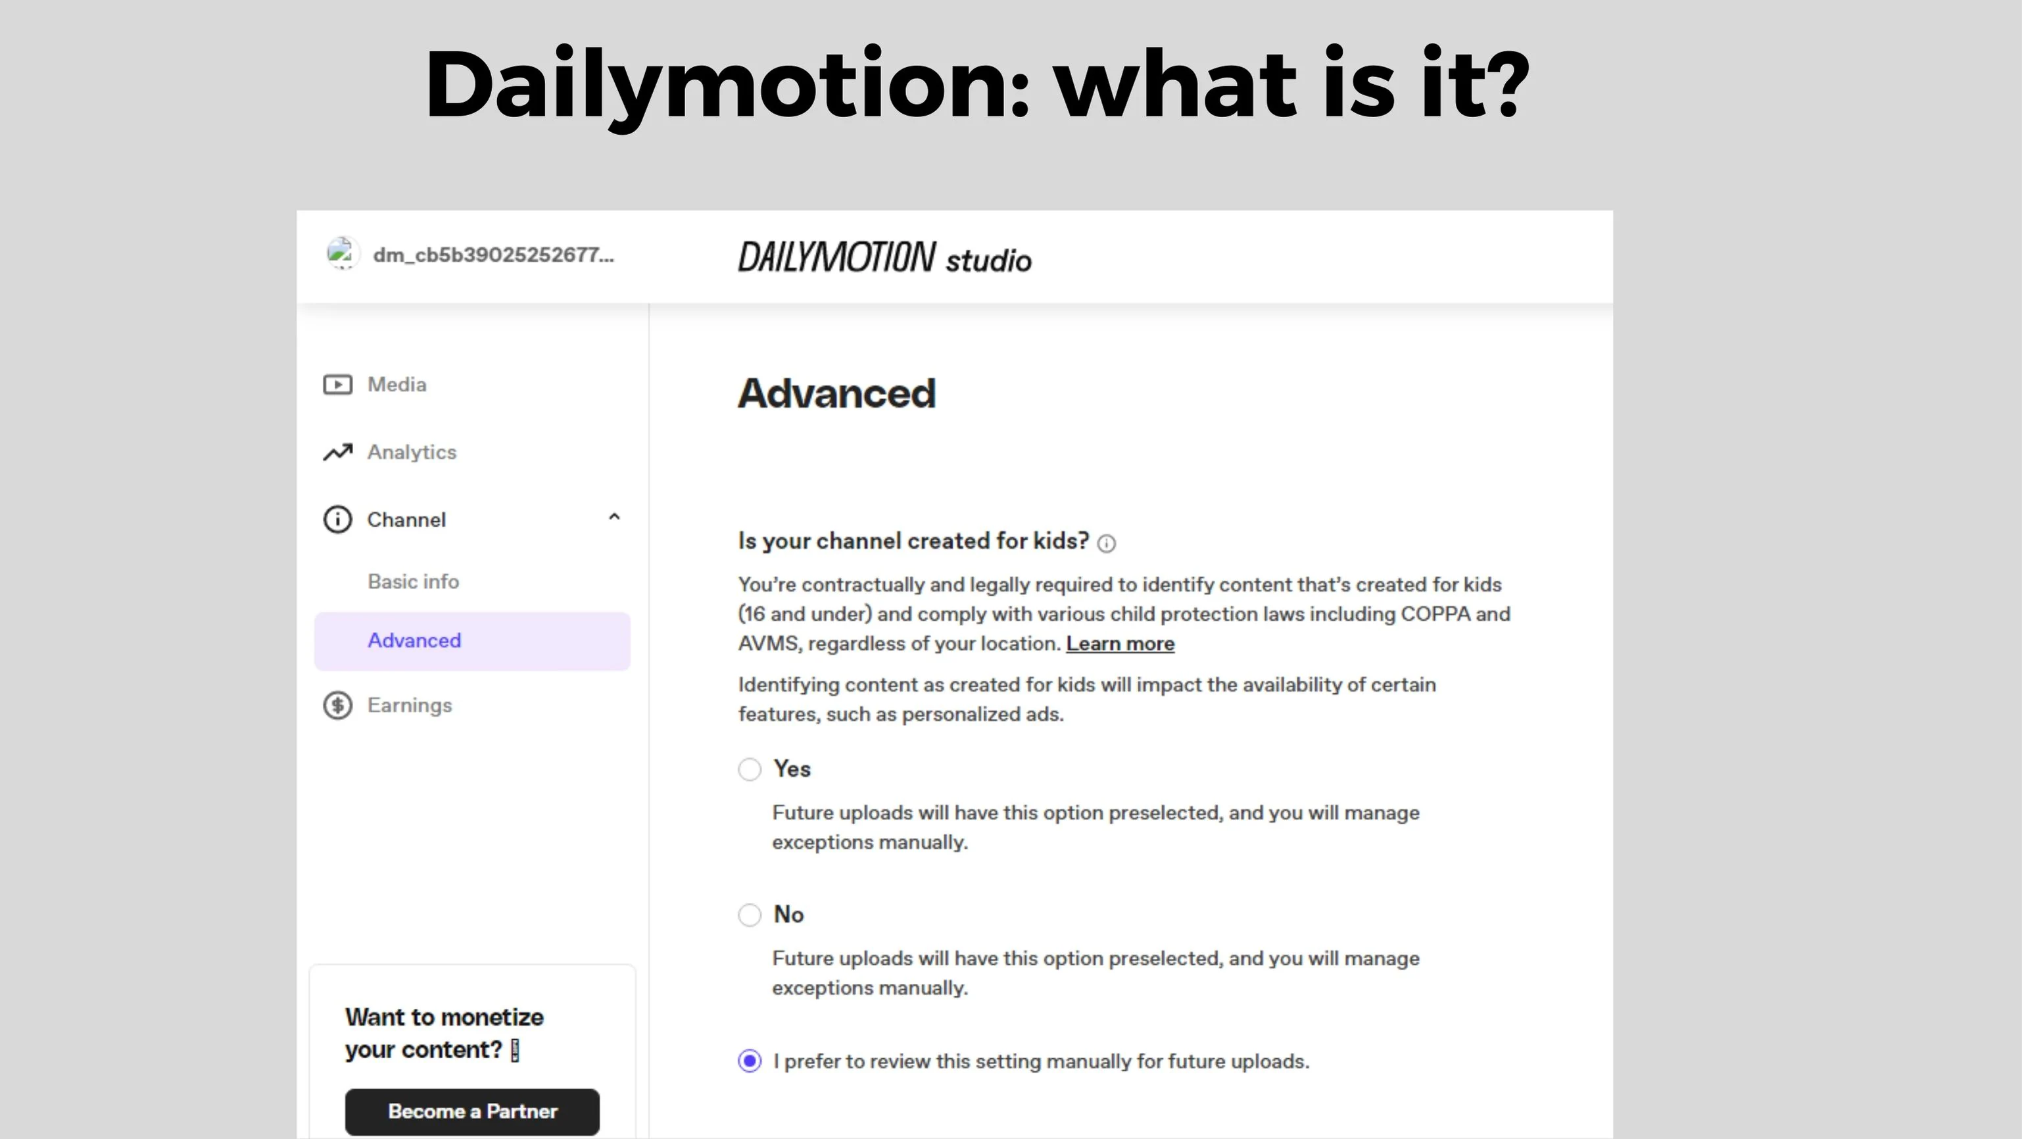The image size is (2022, 1139).
Task: Collapse the Channel section expander
Action: [x=611, y=520]
